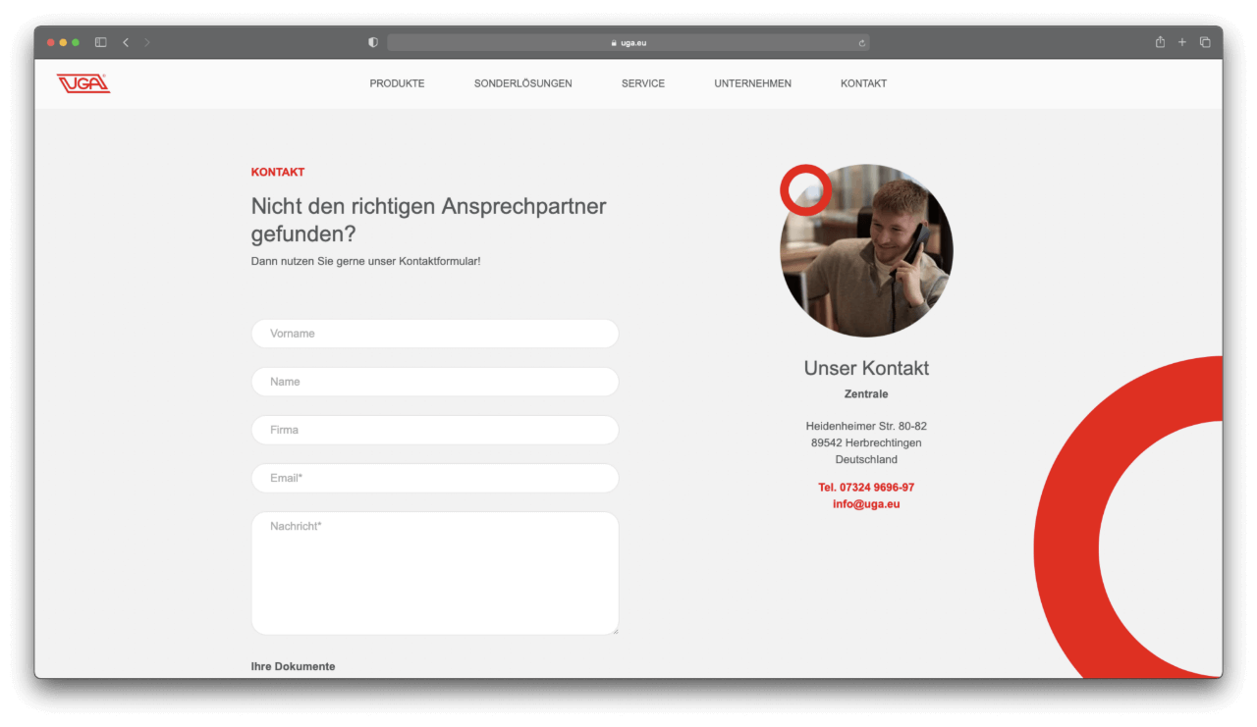Click the uga.eu address bar

(x=628, y=43)
